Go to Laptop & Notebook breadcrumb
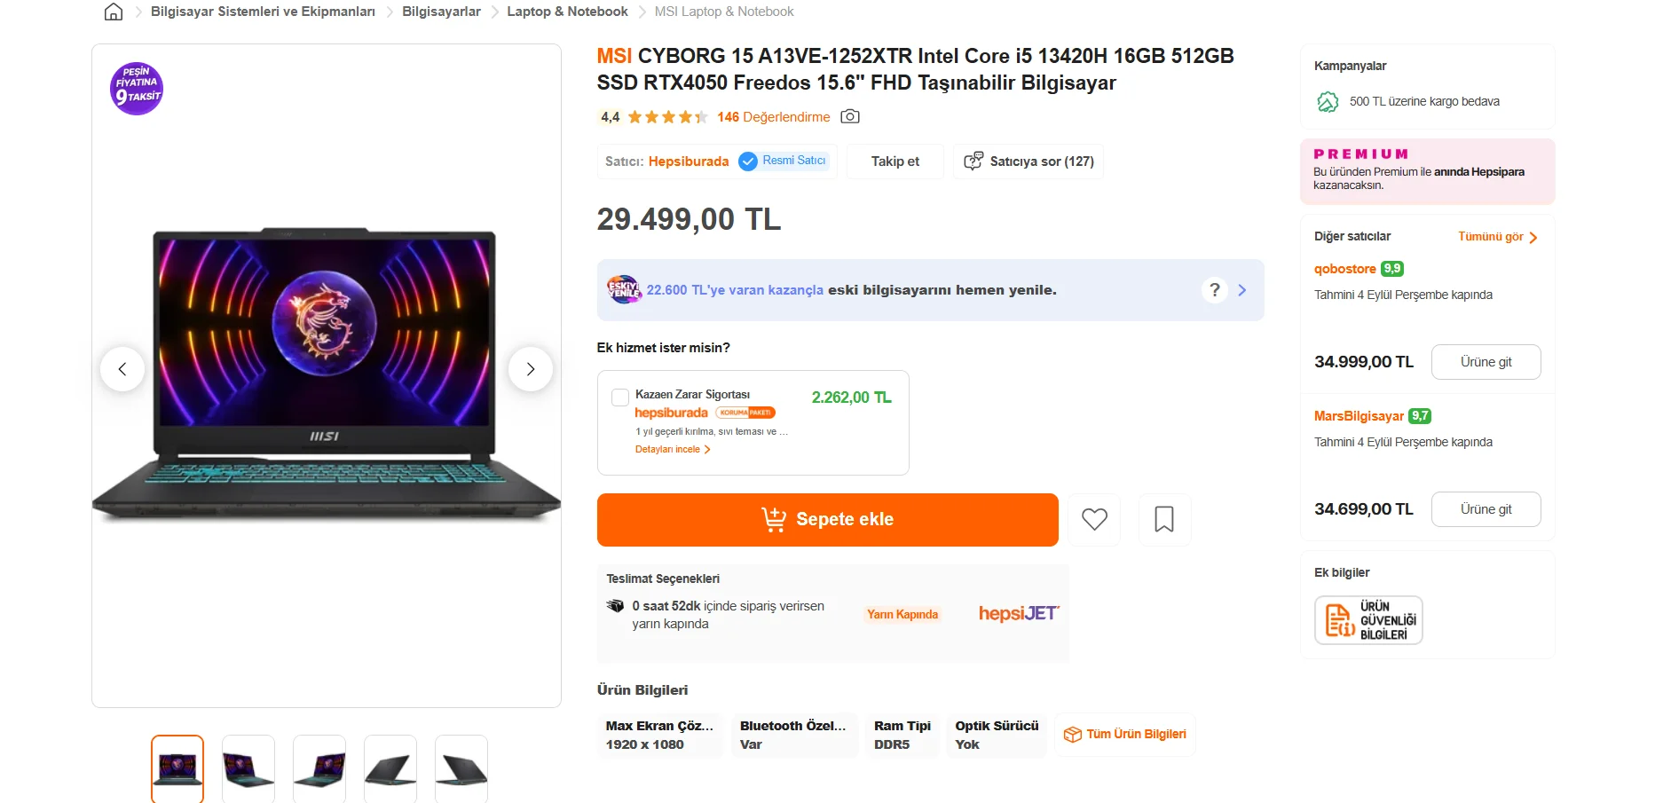The height and width of the screenshot is (803, 1663). [x=567, y=12]
